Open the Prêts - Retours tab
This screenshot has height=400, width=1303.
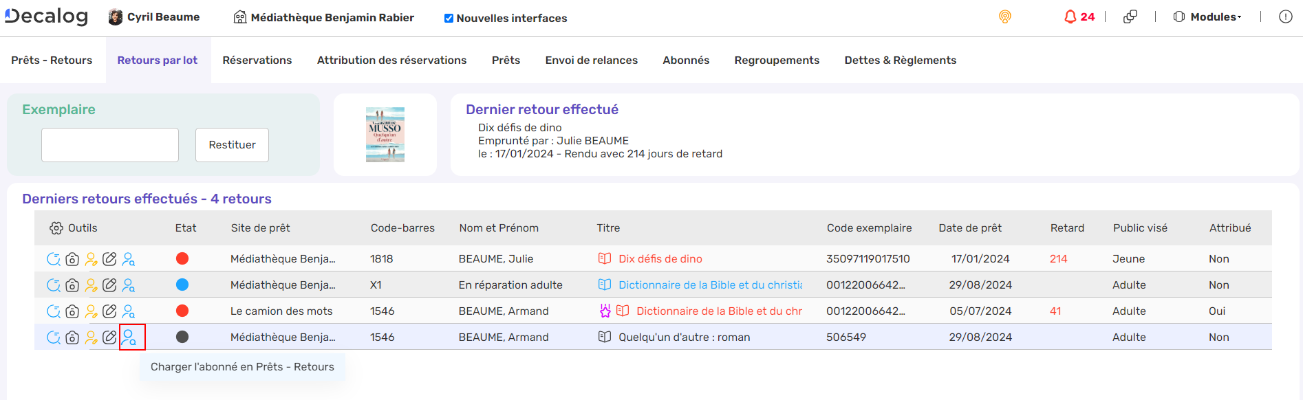pyautogui.click(x=52, y=60)
